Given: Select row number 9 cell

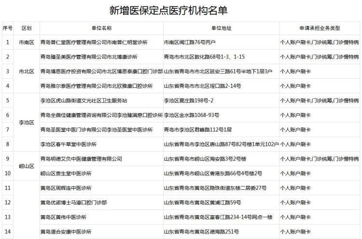Looking at the screenshot, I should (8, 159).
